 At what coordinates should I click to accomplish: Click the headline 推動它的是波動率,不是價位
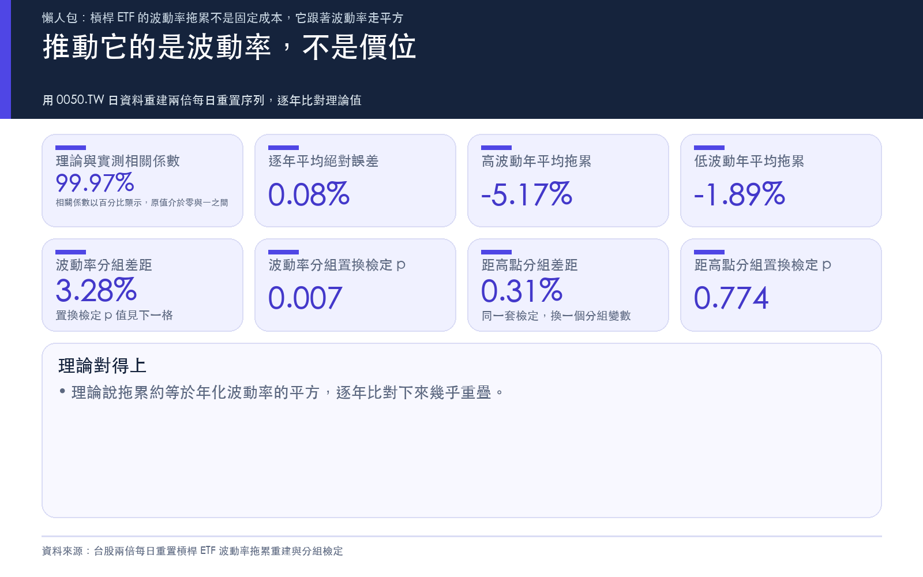pos(229,47)
